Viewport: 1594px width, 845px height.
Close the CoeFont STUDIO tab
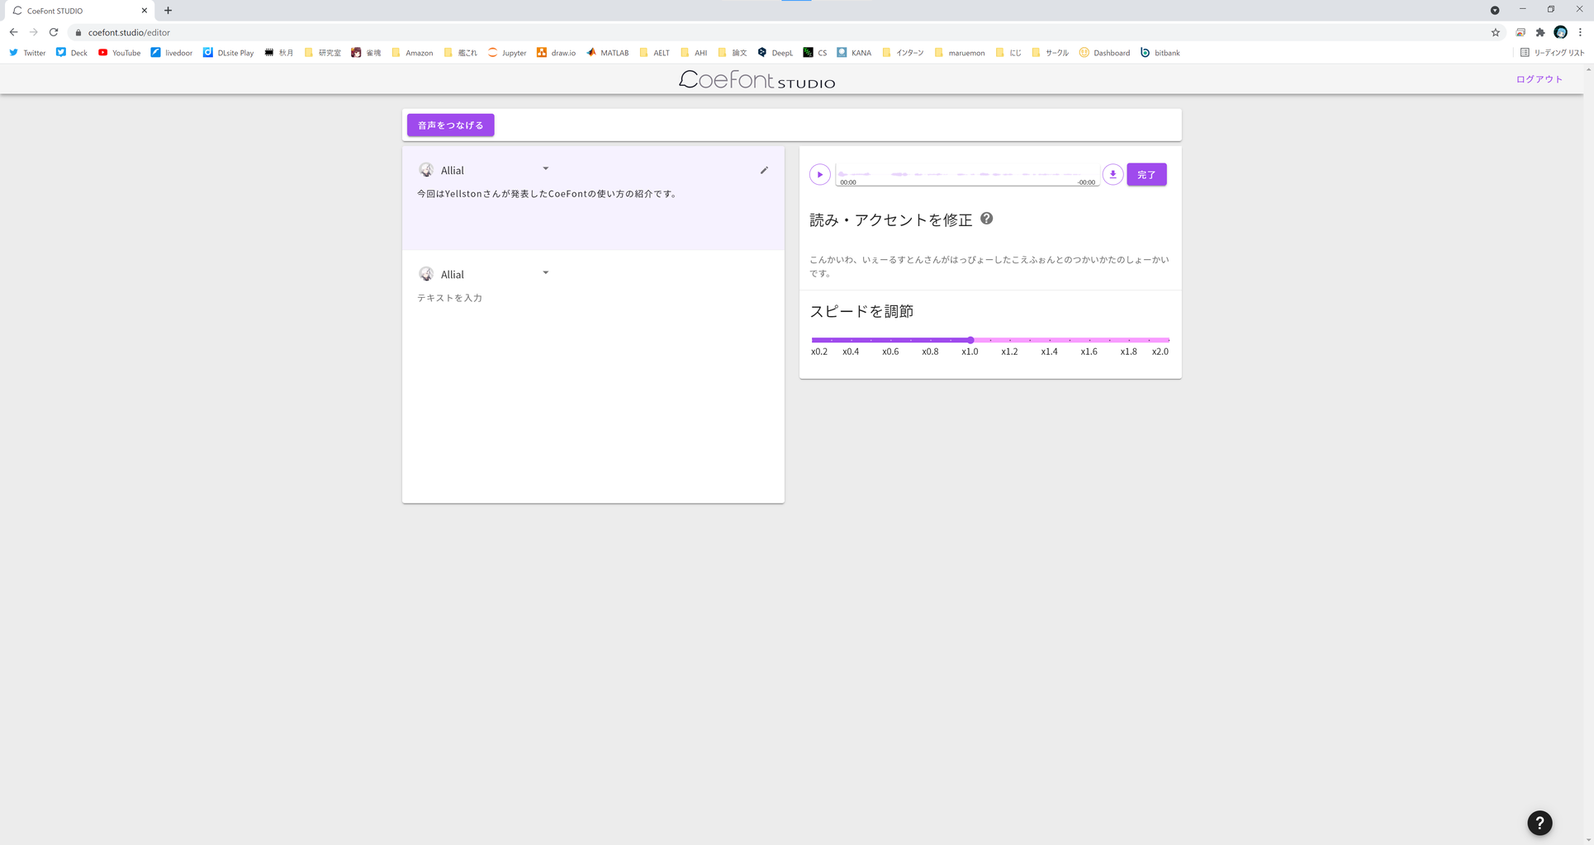click(145, 11)
